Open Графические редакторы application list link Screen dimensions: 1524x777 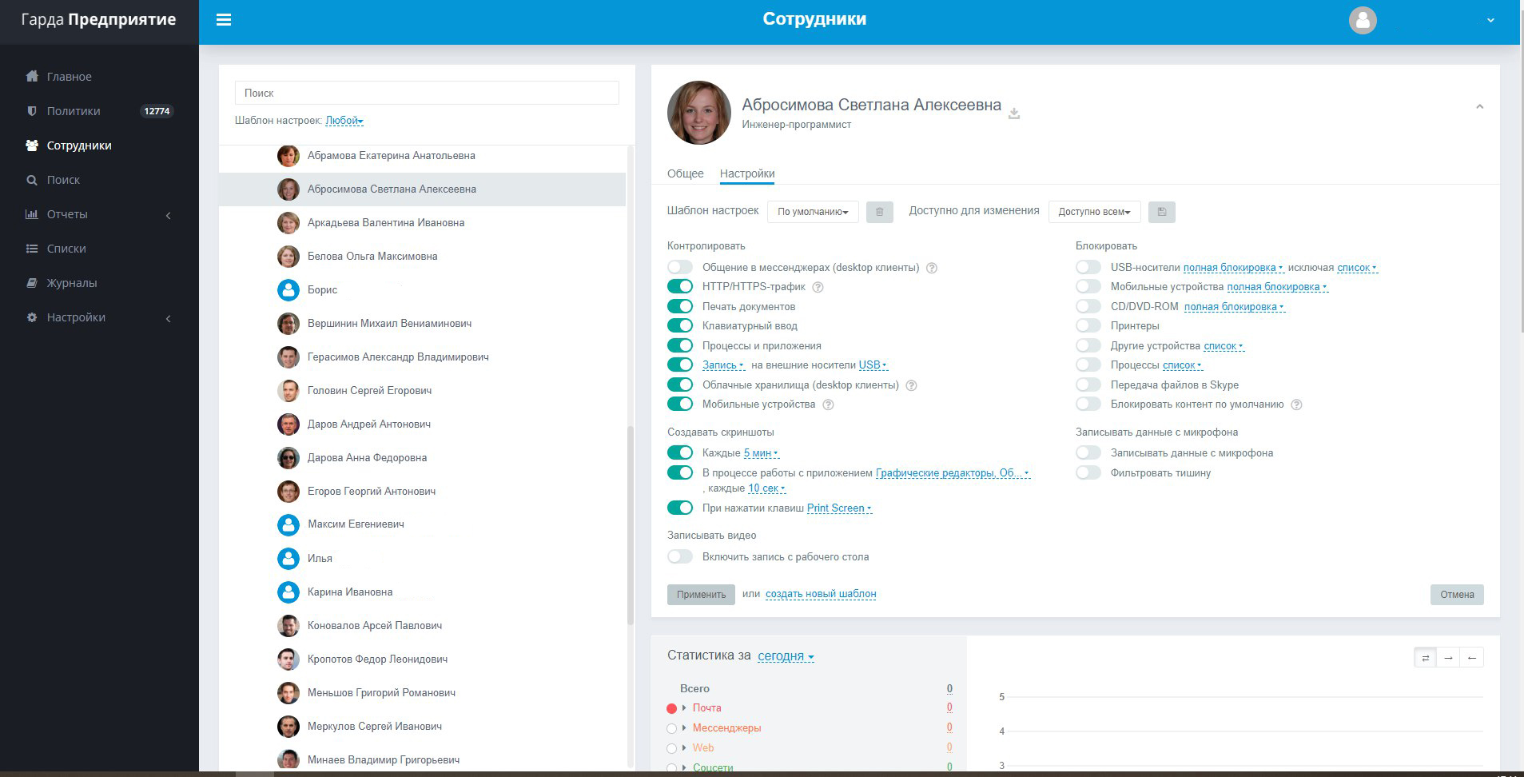(953, 473)
